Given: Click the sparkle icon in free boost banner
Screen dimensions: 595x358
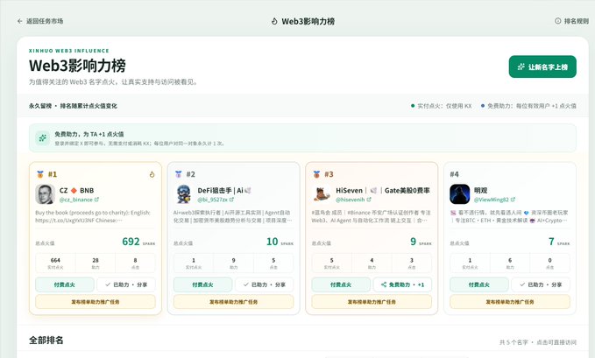Looking at the screenshot, I should coord(42,138).
